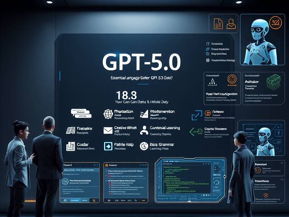
Task: Click the orange round icon below expand arrows
Action: click(x=208, y=113)
